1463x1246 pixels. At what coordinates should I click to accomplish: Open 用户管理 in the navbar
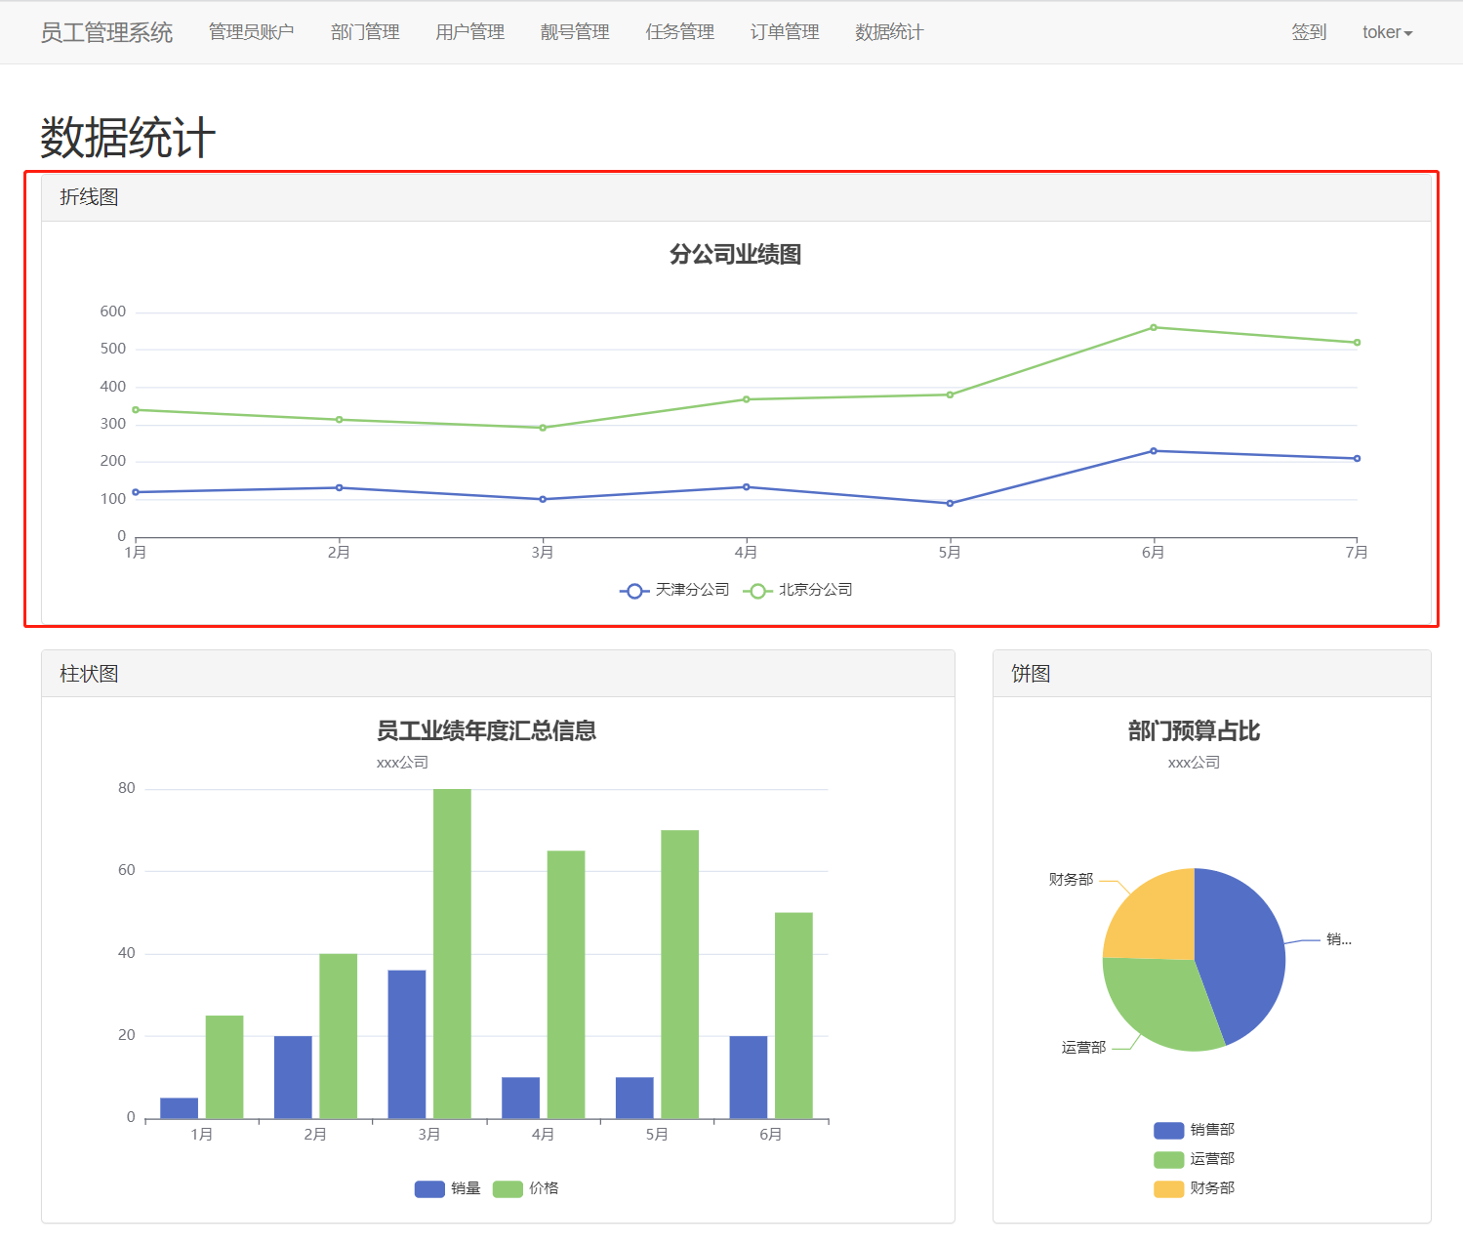pyautogui.click(x=469, y=32)
